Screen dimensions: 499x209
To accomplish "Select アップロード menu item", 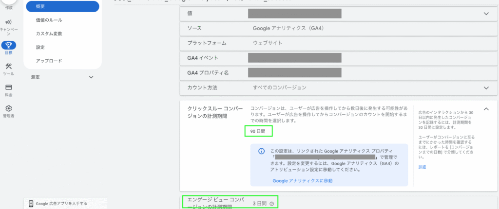I will click(x=49, y=61).
